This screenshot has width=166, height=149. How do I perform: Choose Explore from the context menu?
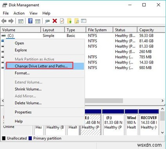pos(21,50)
